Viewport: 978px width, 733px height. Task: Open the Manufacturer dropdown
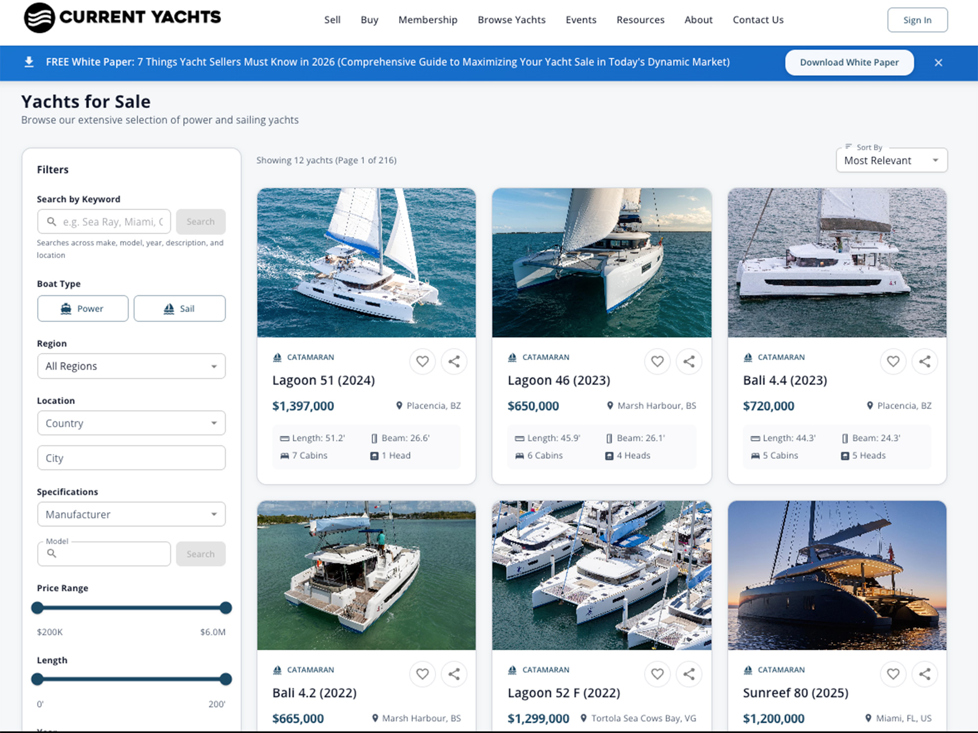pos(131,514)
